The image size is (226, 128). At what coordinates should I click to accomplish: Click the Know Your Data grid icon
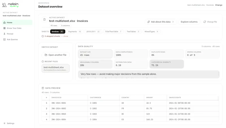[x=5, y=28]
